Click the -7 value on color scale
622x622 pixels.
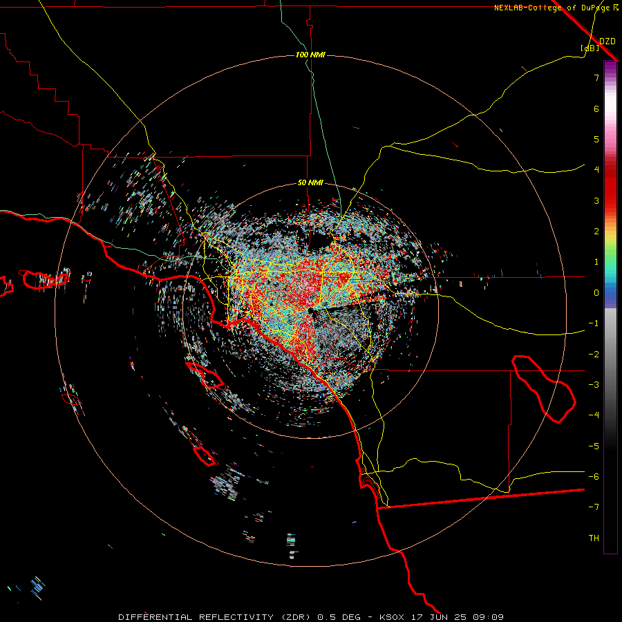click(594, 507)
